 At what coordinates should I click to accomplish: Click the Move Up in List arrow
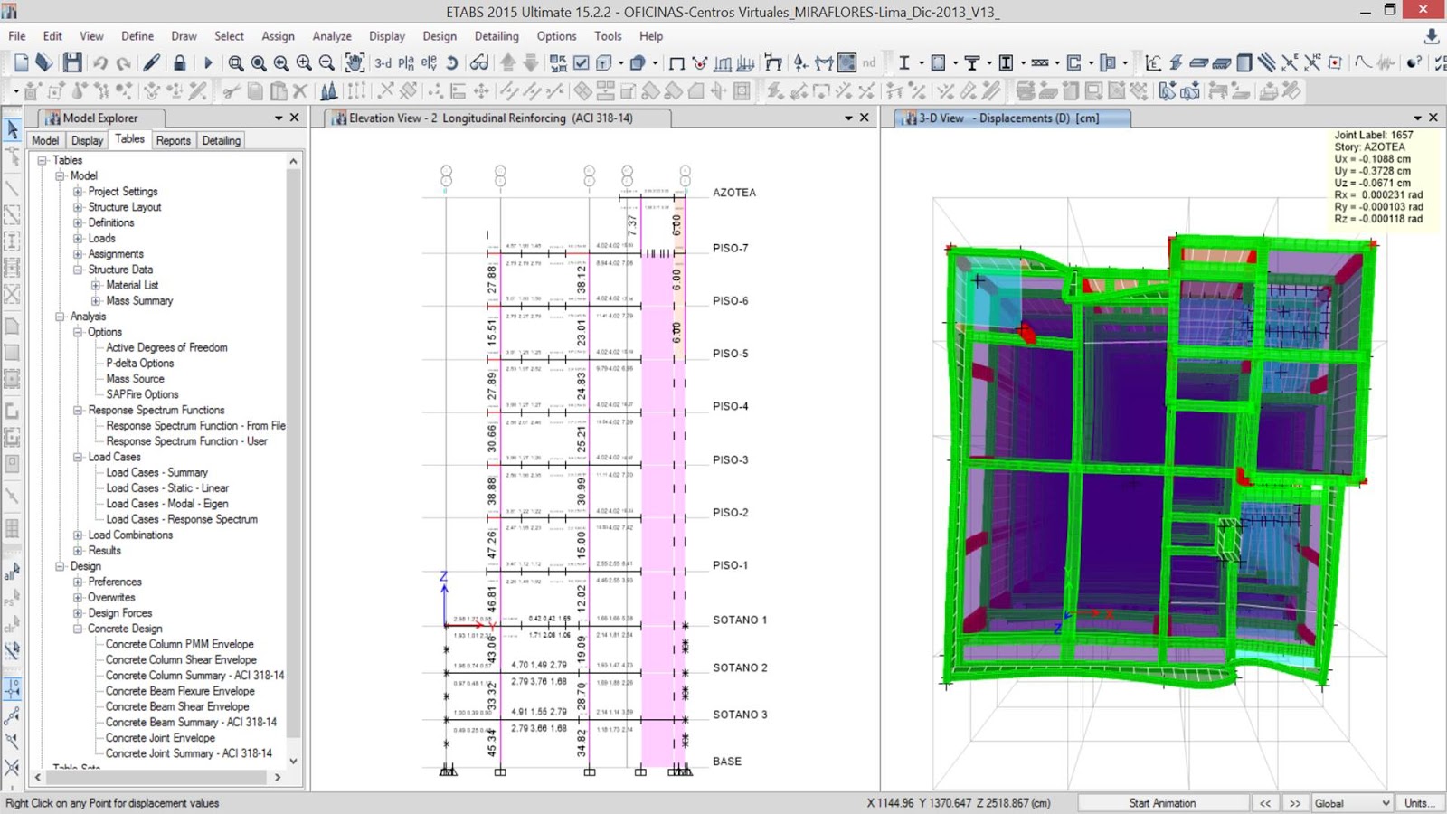coord(508,62)
